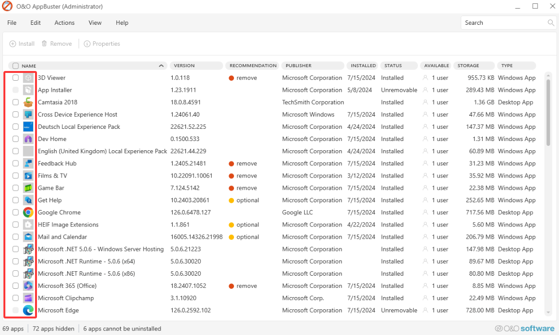Click the Microsoft 365 (Office) icon
The height and width of the screenshot is (335, 559).
[x=28, y=286]
